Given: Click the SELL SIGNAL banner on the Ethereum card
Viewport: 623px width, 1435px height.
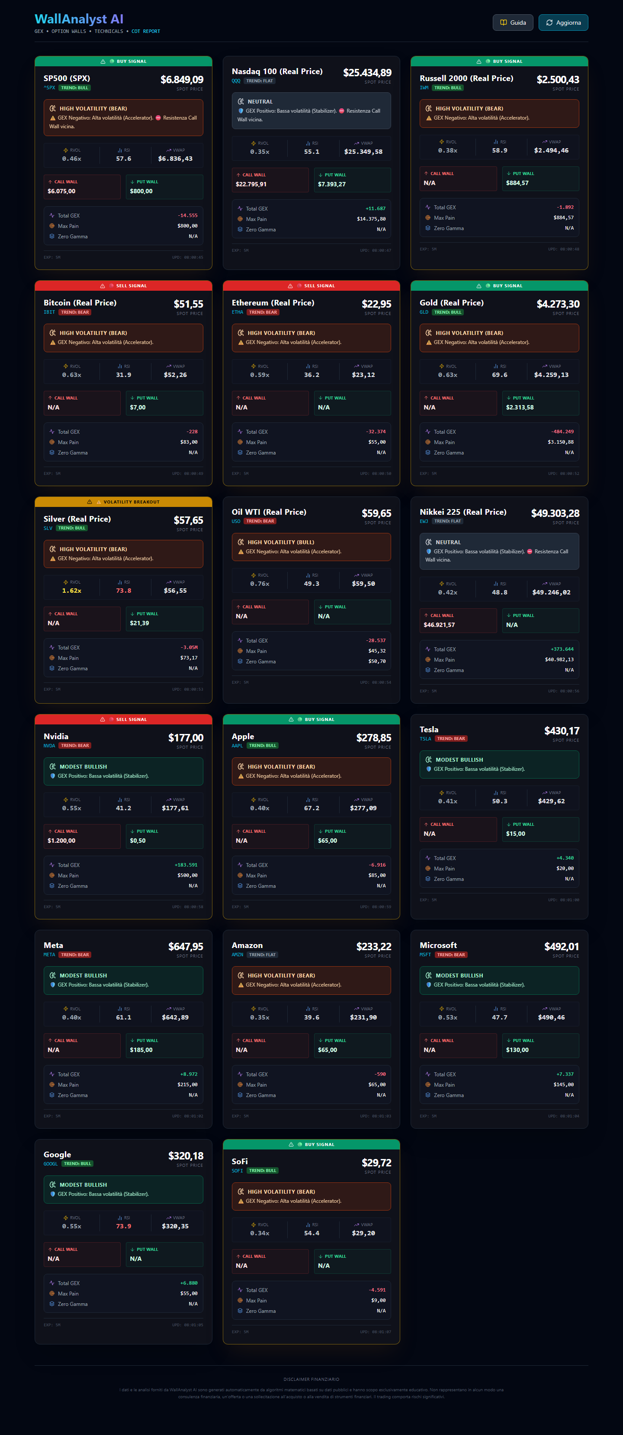Looking at the screenshot, I should [311, 286].
